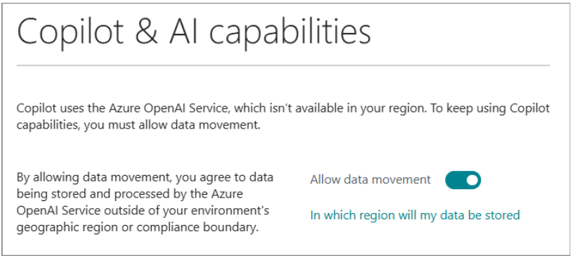
Task: Open the 'In which region will my data be stored' link
Action: pyautogui.click(x=415, y=215)
